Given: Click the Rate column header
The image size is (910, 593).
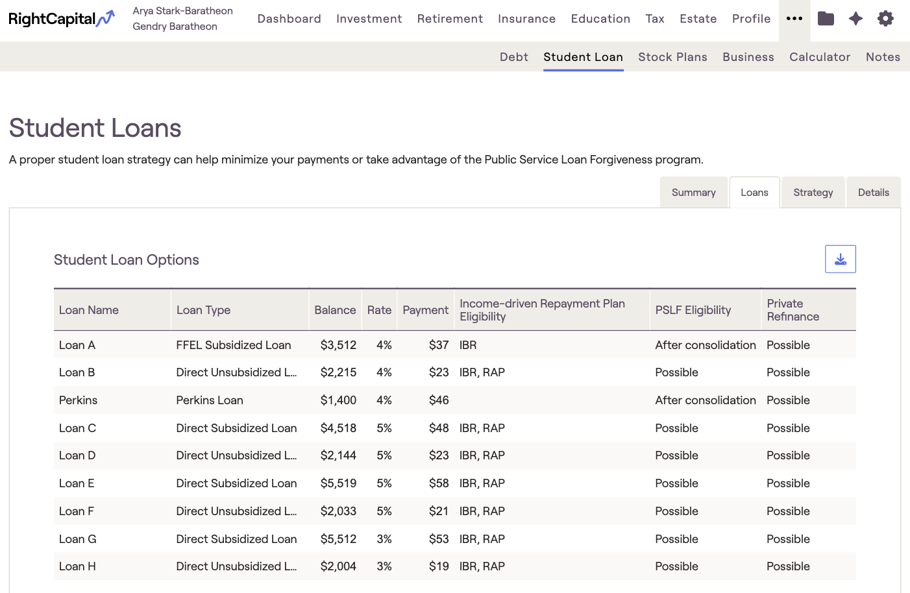Looking at the screenshot, I should pos(379,310).
